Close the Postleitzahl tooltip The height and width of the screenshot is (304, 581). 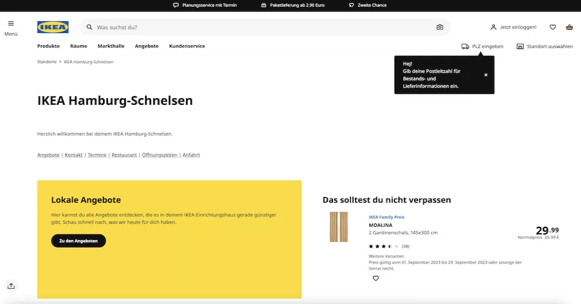(x=486, y=75)
